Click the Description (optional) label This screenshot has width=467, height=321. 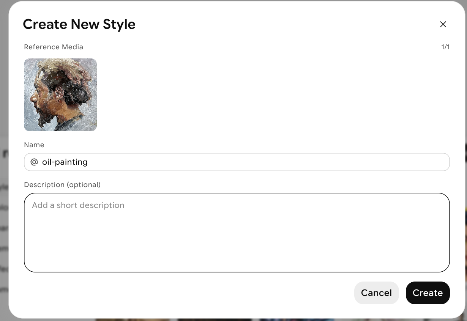pyautogui.click(x=62, y=184)
